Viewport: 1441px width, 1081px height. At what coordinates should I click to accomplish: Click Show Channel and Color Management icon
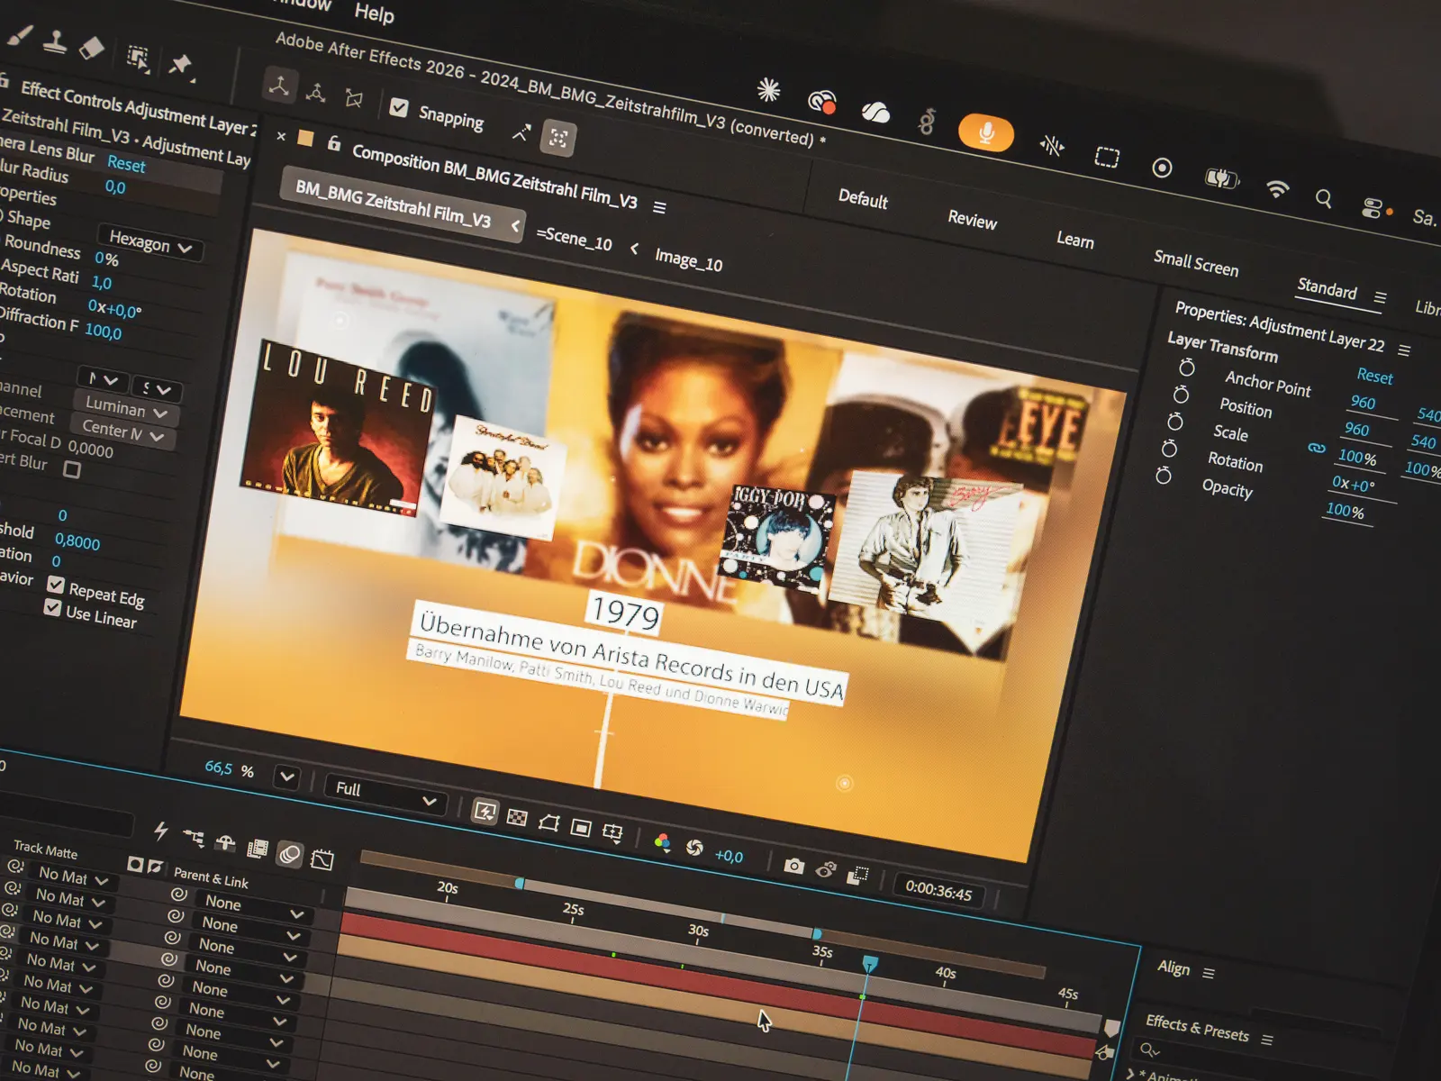662,841
